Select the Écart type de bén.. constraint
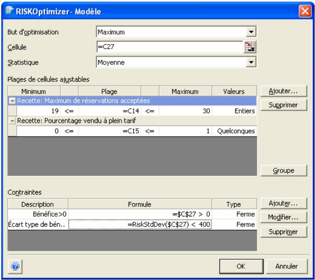The width and height of the screenshot is (315, 280). [x=38, y=224]
